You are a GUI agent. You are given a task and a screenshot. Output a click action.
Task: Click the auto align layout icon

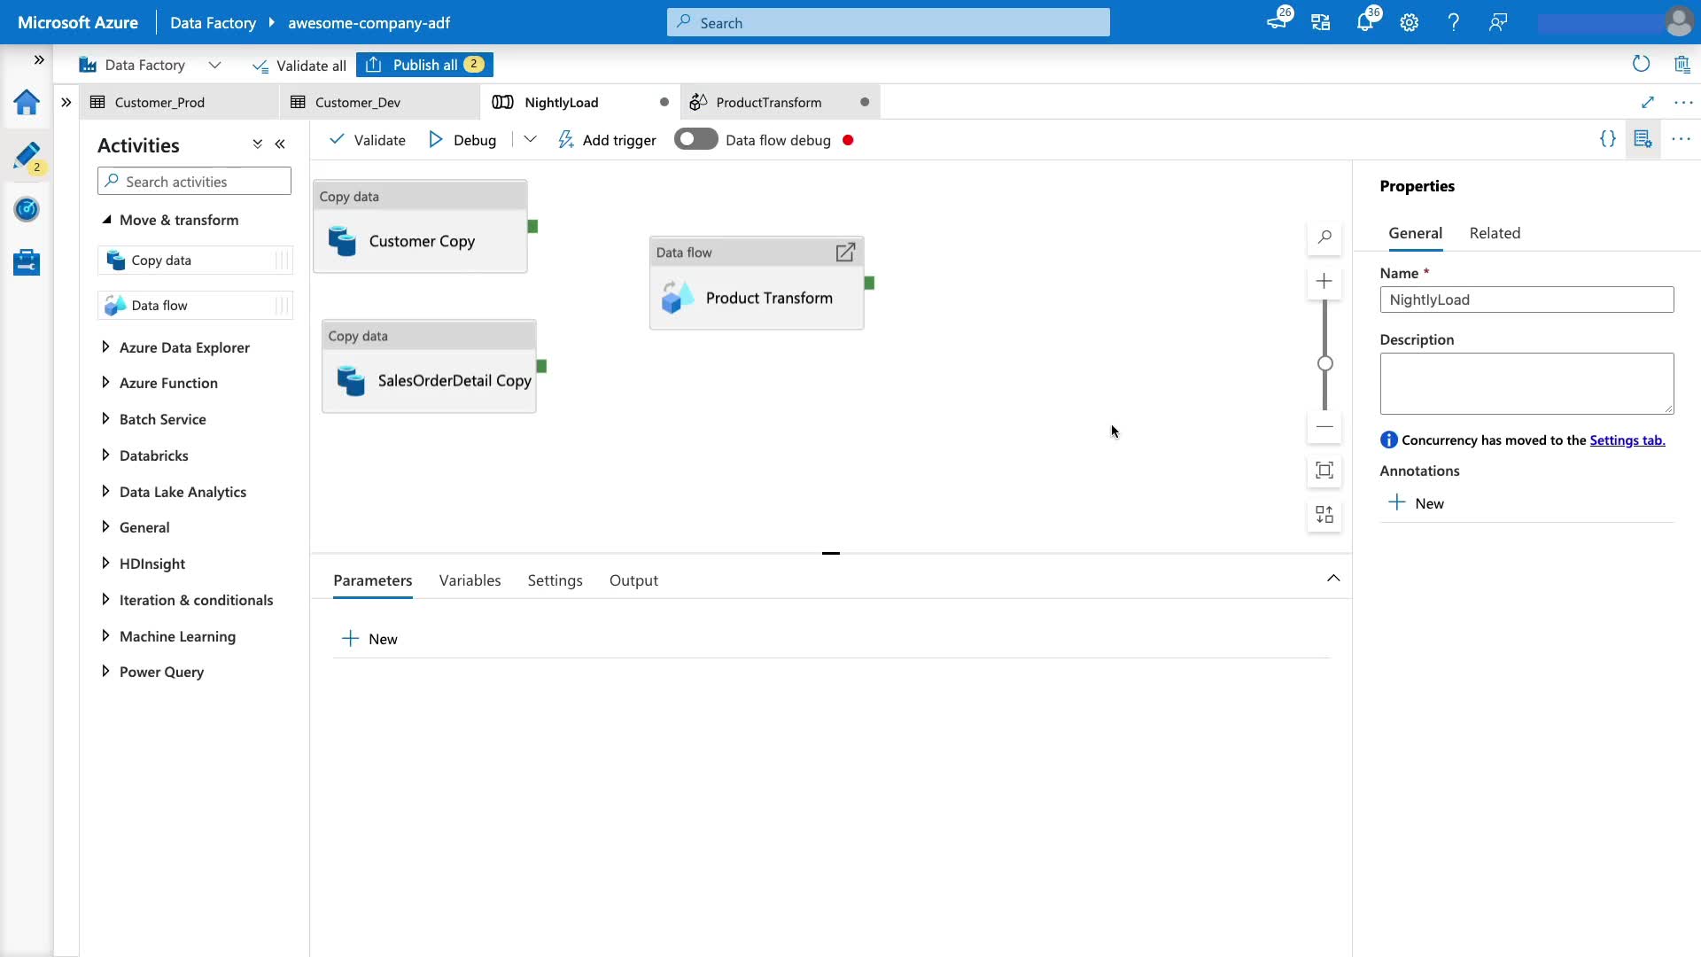pyautogui.click(x=1324, y=515)
